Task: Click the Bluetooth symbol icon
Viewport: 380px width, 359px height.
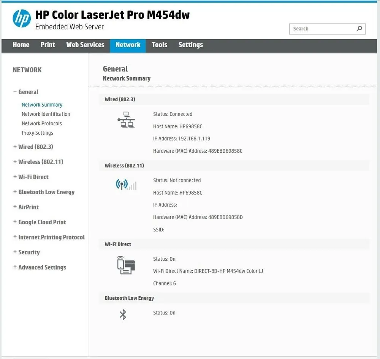Action: click(123, 314)
